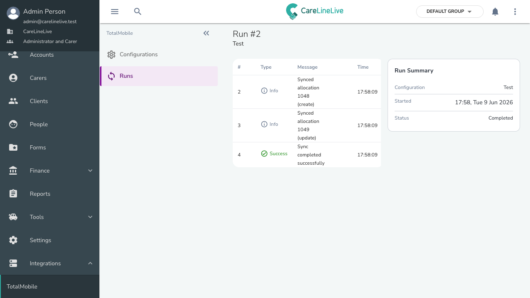Click the Accounts sidebar icon
530x298 pixels.
click(13, 55)
